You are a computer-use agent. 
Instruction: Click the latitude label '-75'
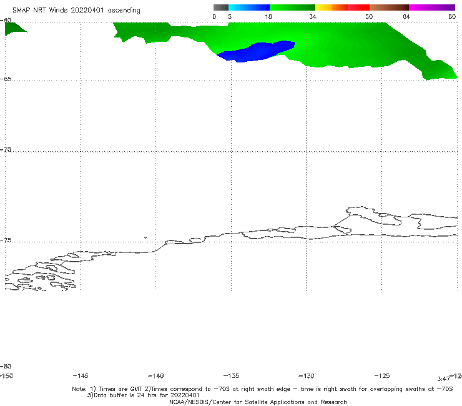[6, 240]
